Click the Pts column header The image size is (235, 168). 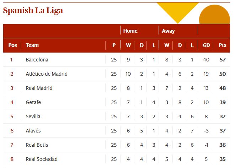click(x=223, y=45)
